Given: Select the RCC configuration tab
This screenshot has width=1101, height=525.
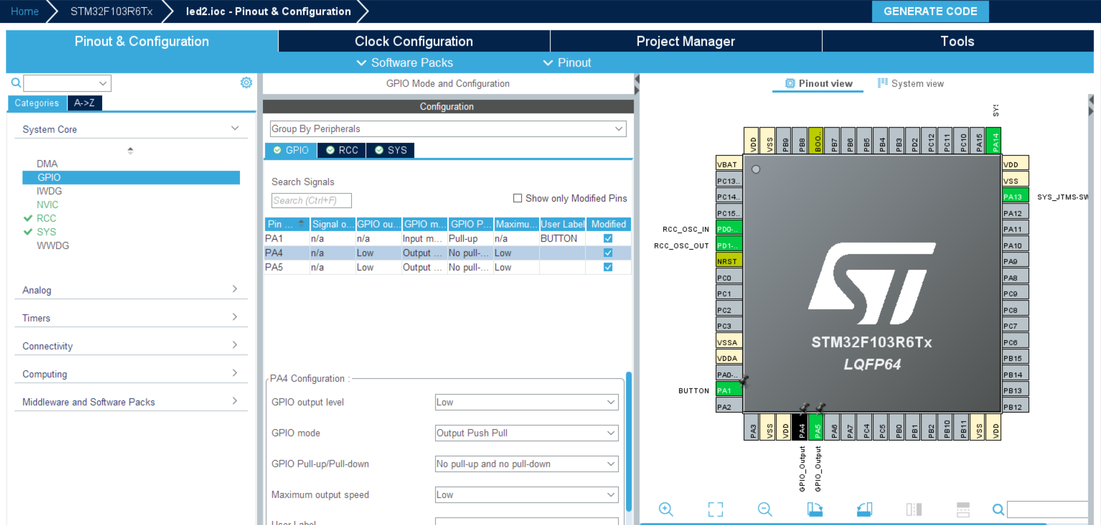Looking at the screenshot, I should pos(342,150).
